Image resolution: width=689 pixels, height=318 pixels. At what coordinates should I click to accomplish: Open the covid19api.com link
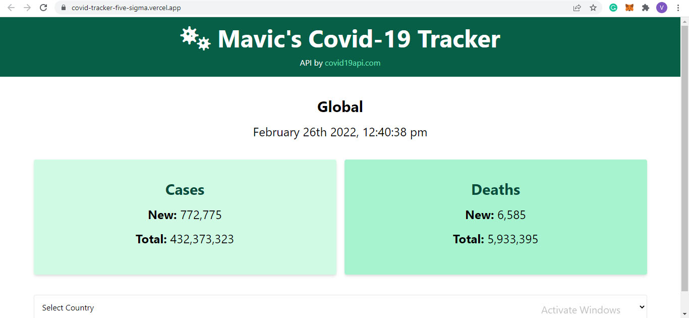[353, 63]
